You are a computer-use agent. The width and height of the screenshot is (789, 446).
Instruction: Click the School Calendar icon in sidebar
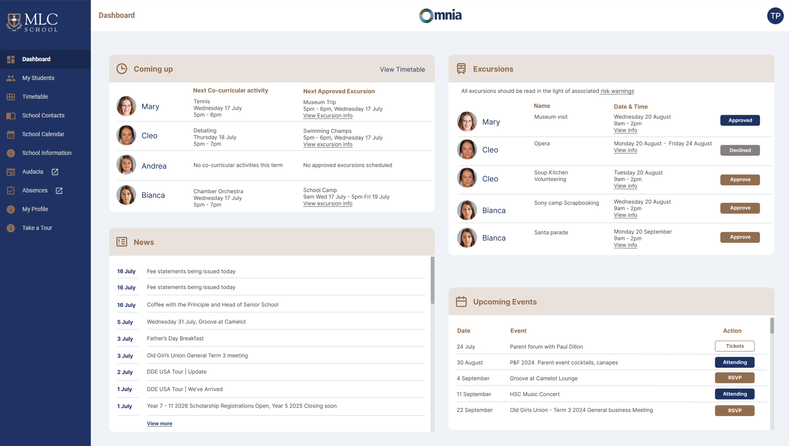11,134
